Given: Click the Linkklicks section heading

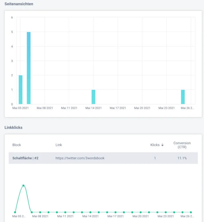Looking at the screenshot, I should (13, 127).
